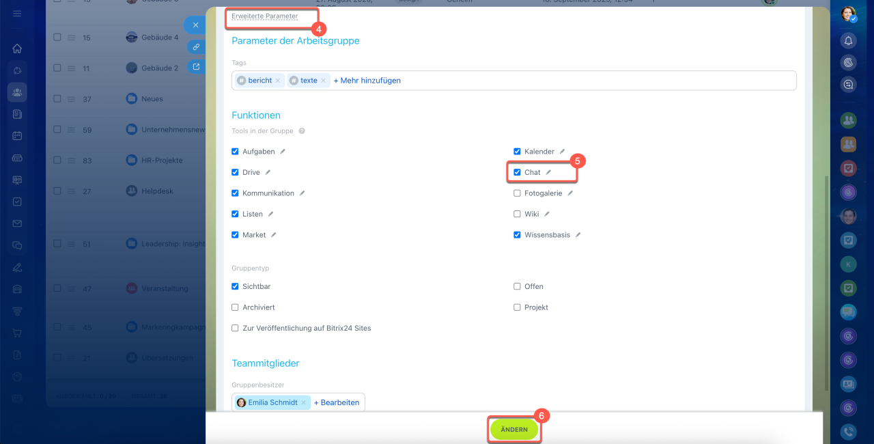Open the hamburger menu in left sidebar
This screenshot has width=874, height=444.
17,14
